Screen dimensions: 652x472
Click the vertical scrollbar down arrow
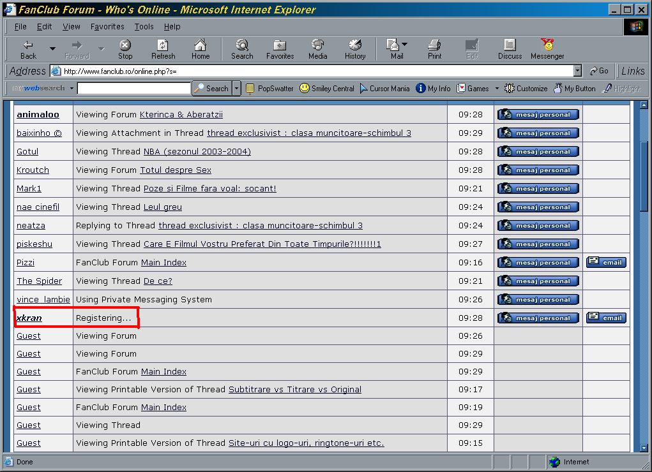[x=644, y=448]
